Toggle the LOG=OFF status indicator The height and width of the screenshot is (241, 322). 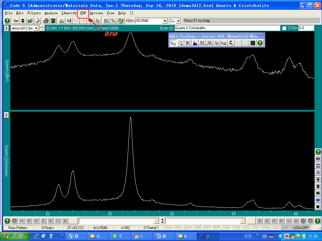300,228
